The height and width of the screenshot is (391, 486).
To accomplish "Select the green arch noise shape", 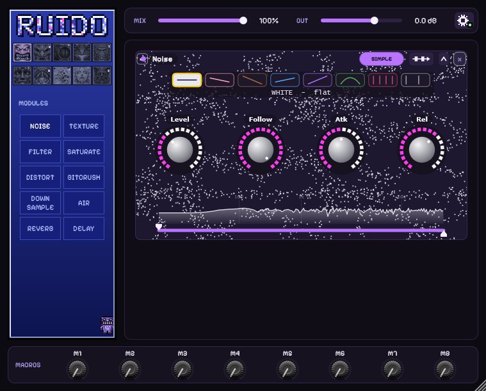I will click(350, 80).
